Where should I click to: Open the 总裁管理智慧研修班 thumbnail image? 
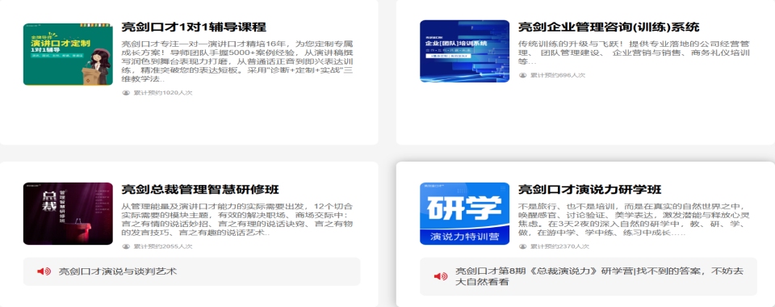tap(68, 213)
